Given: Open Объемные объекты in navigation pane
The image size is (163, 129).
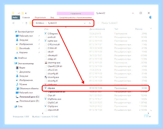Looking at the screenshot, I should (x=29, y=88).
